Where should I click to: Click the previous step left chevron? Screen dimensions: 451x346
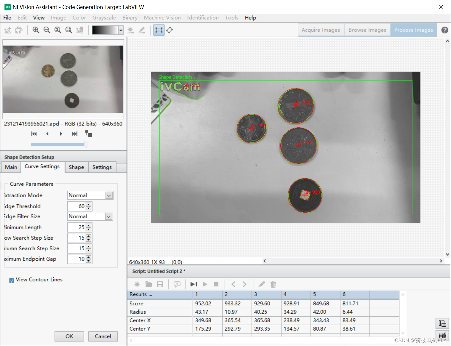[x=233, y=284]
